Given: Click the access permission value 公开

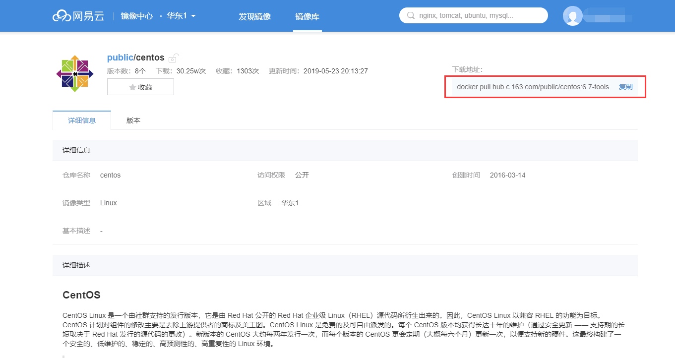Looking at the screenshot, I should click(302, 175).
